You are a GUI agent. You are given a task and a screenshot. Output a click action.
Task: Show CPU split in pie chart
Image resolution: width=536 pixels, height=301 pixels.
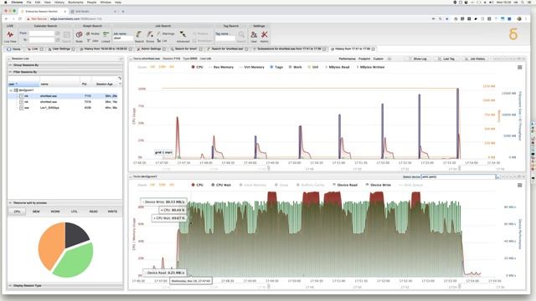[x=17, y=212]
